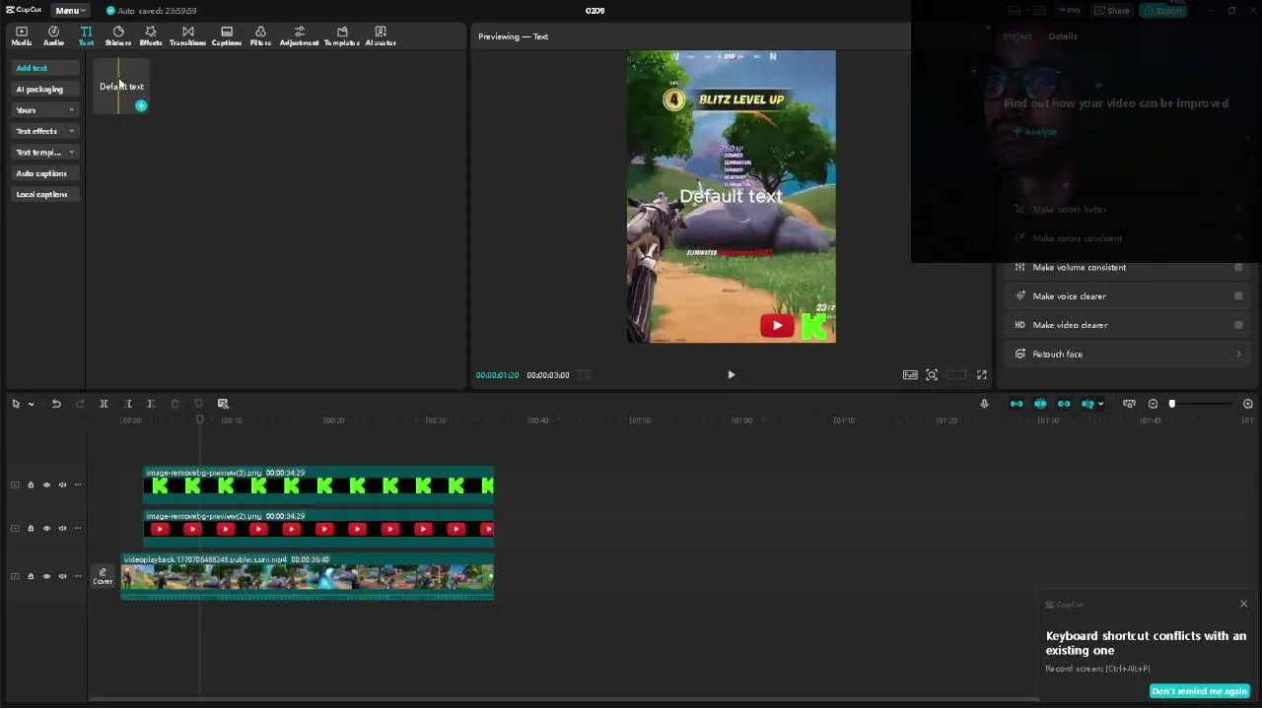Open the preview zoom-to-fit icon

[932, 375]
